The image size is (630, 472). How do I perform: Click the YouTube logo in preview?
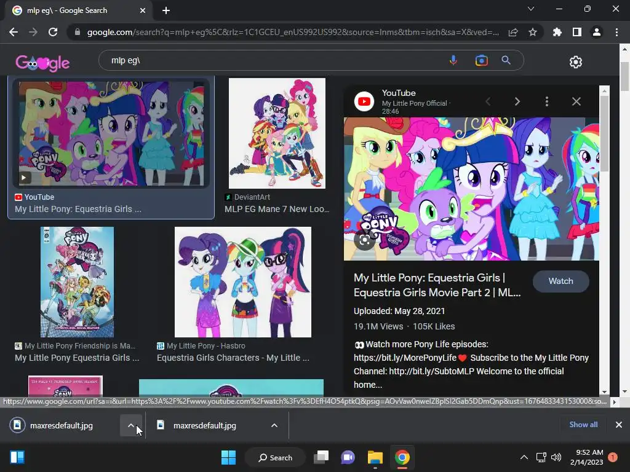coord(364,101)
